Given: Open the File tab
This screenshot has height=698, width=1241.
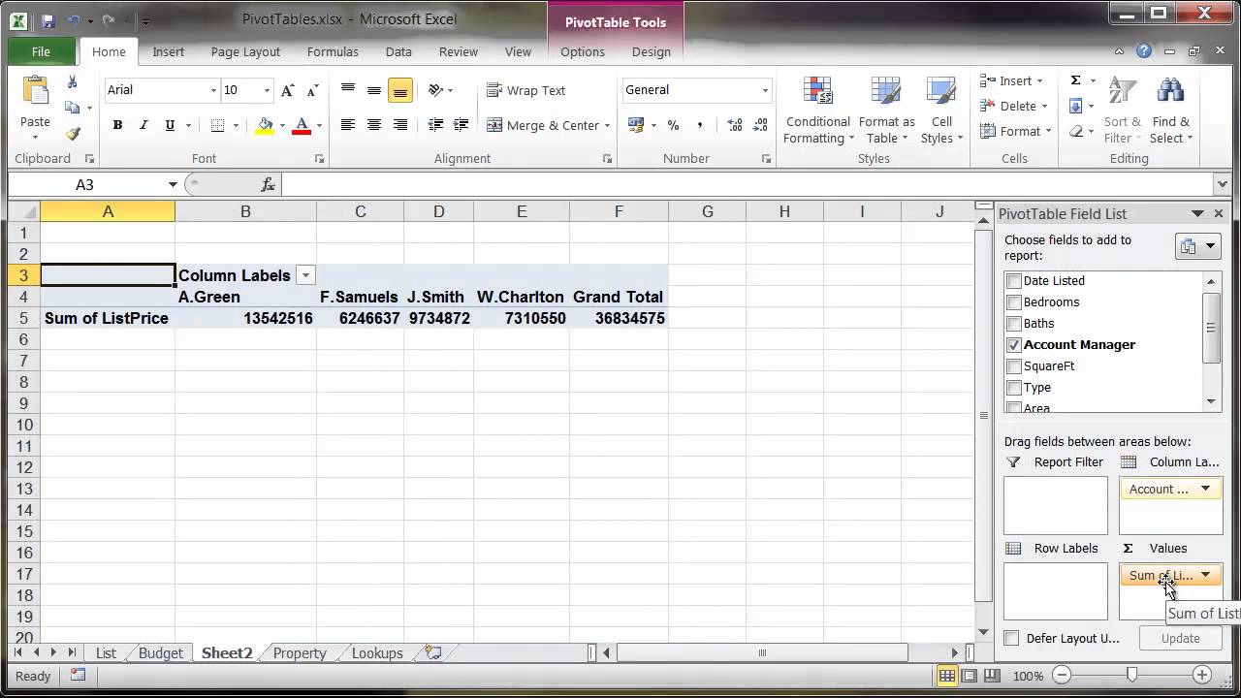Looking at the screenshot, I should coord(41,51).
